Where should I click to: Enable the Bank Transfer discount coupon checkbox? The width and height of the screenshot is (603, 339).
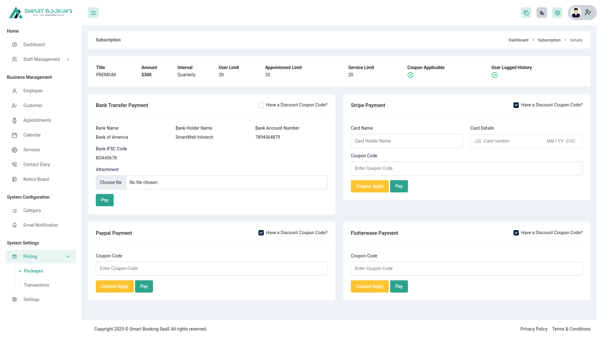[x=261, y=105]
